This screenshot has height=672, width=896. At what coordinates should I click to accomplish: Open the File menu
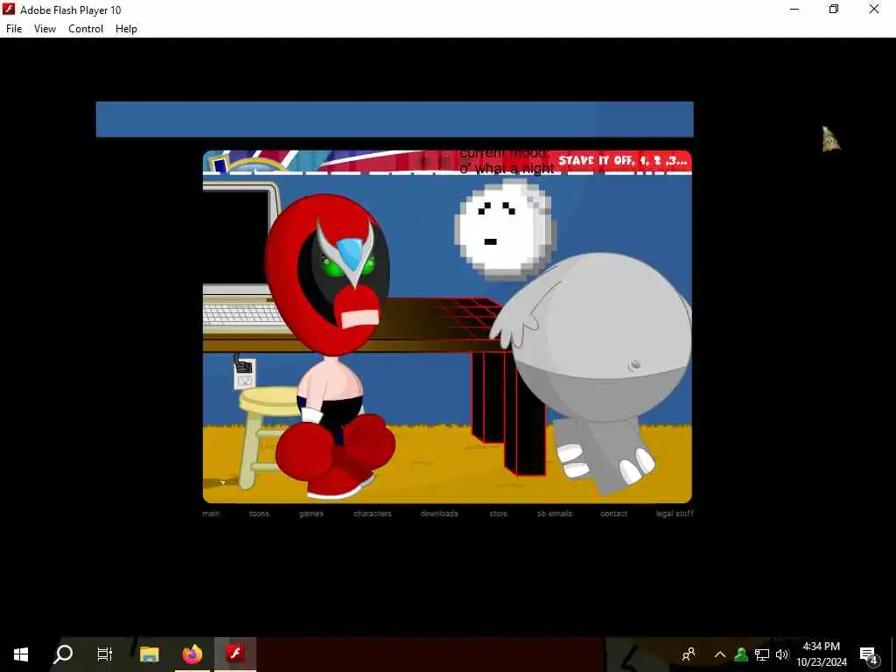point(14,29)
